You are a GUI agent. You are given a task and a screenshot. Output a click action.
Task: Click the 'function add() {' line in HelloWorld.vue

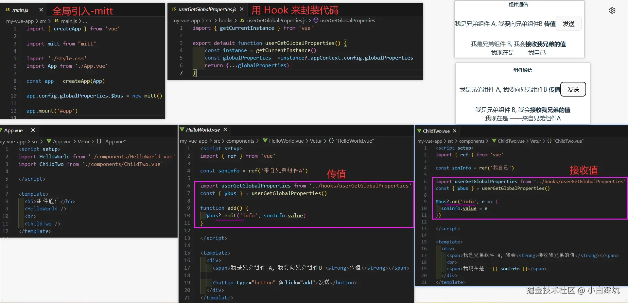click(x=224, y=208)
